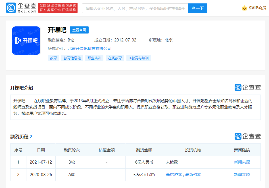
Task: Click the 2020-08-26 date cell
Action: pos(41,175)
